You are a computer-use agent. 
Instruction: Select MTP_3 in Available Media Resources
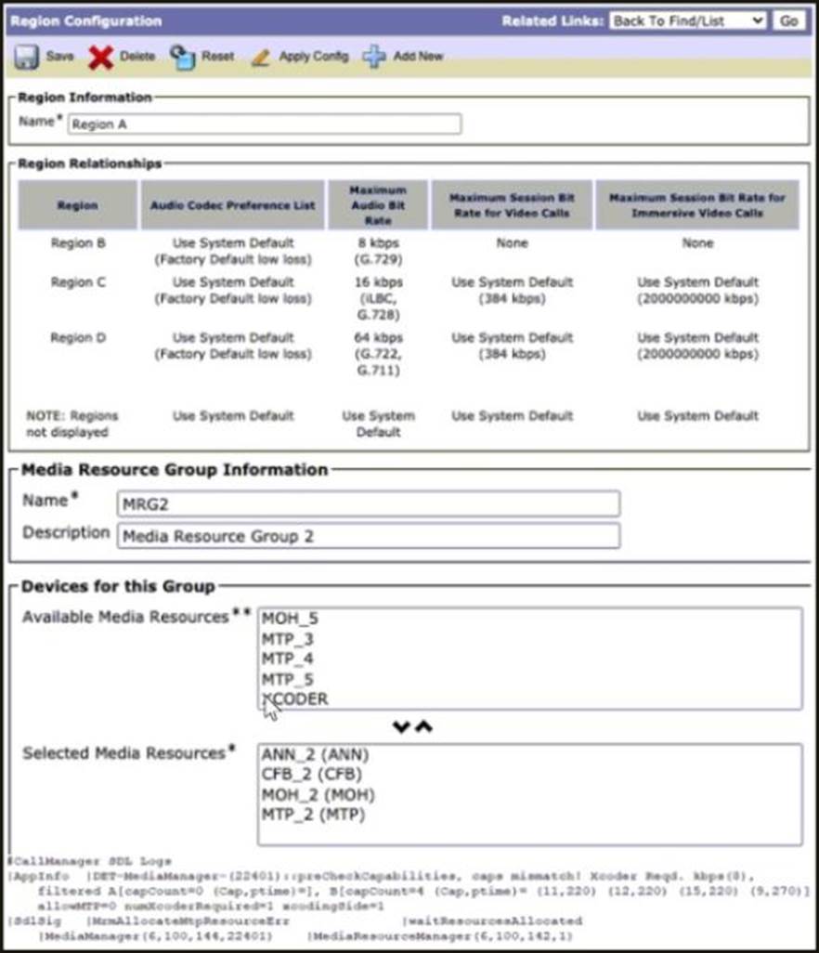click(287, 639)
